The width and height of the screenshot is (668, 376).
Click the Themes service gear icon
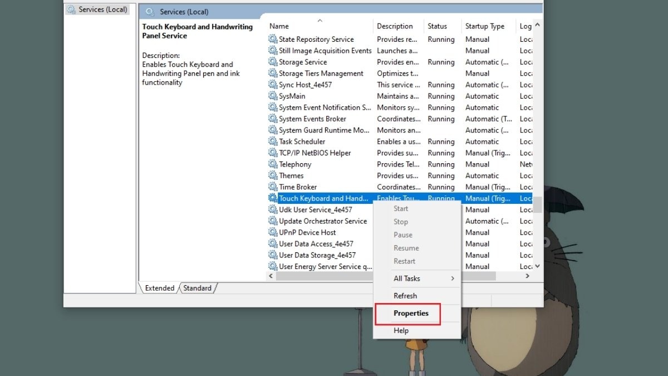coord(273,175)
